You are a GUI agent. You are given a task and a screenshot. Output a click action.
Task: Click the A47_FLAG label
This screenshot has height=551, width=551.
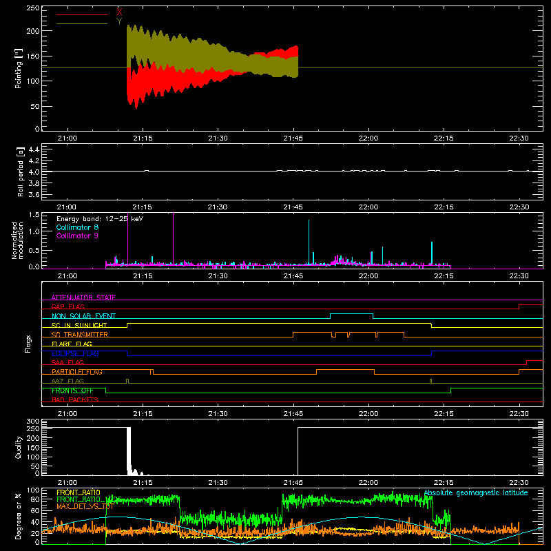click(x=67, y=381)
